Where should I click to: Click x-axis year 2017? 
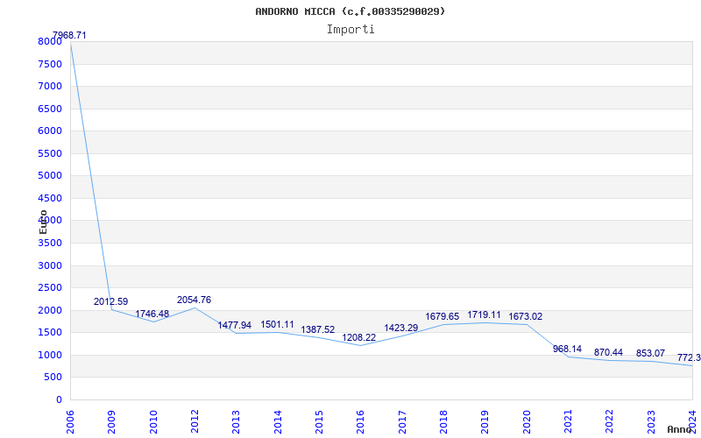[x=402, y=422]
